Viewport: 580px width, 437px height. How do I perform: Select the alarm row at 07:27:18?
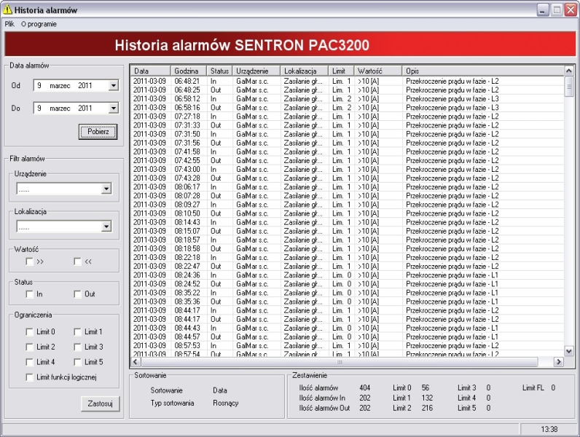click(x=348, y=117)
